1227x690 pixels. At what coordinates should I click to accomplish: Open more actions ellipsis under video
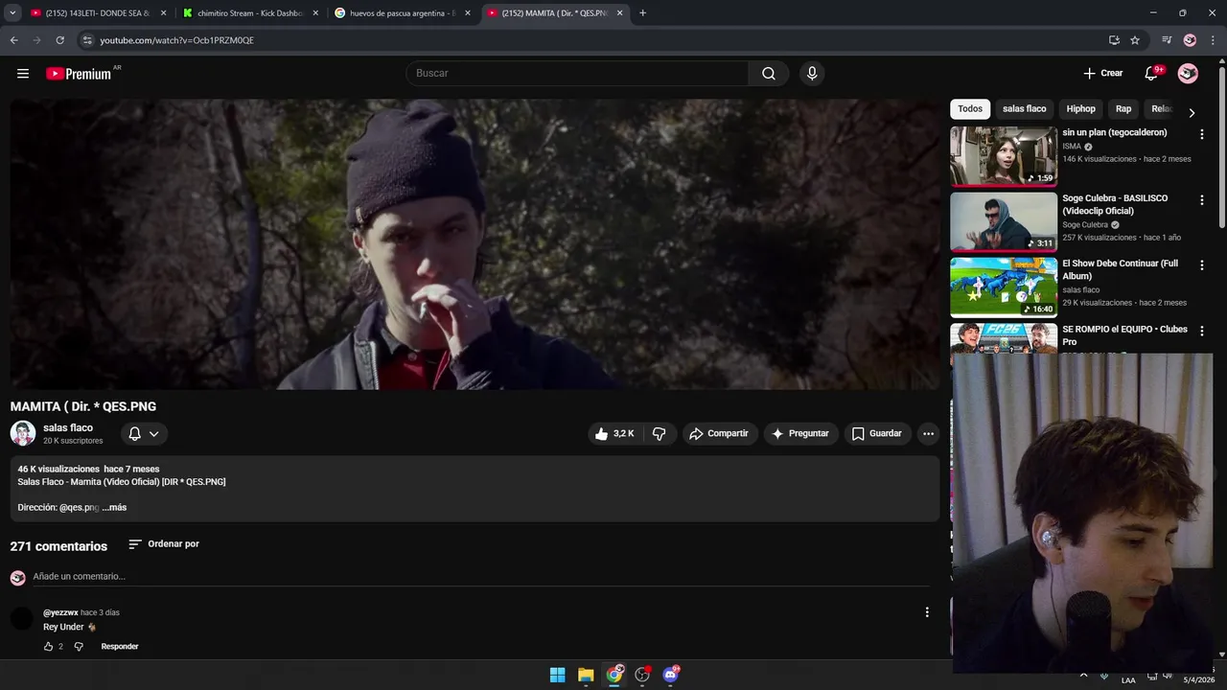pos(928,434)
